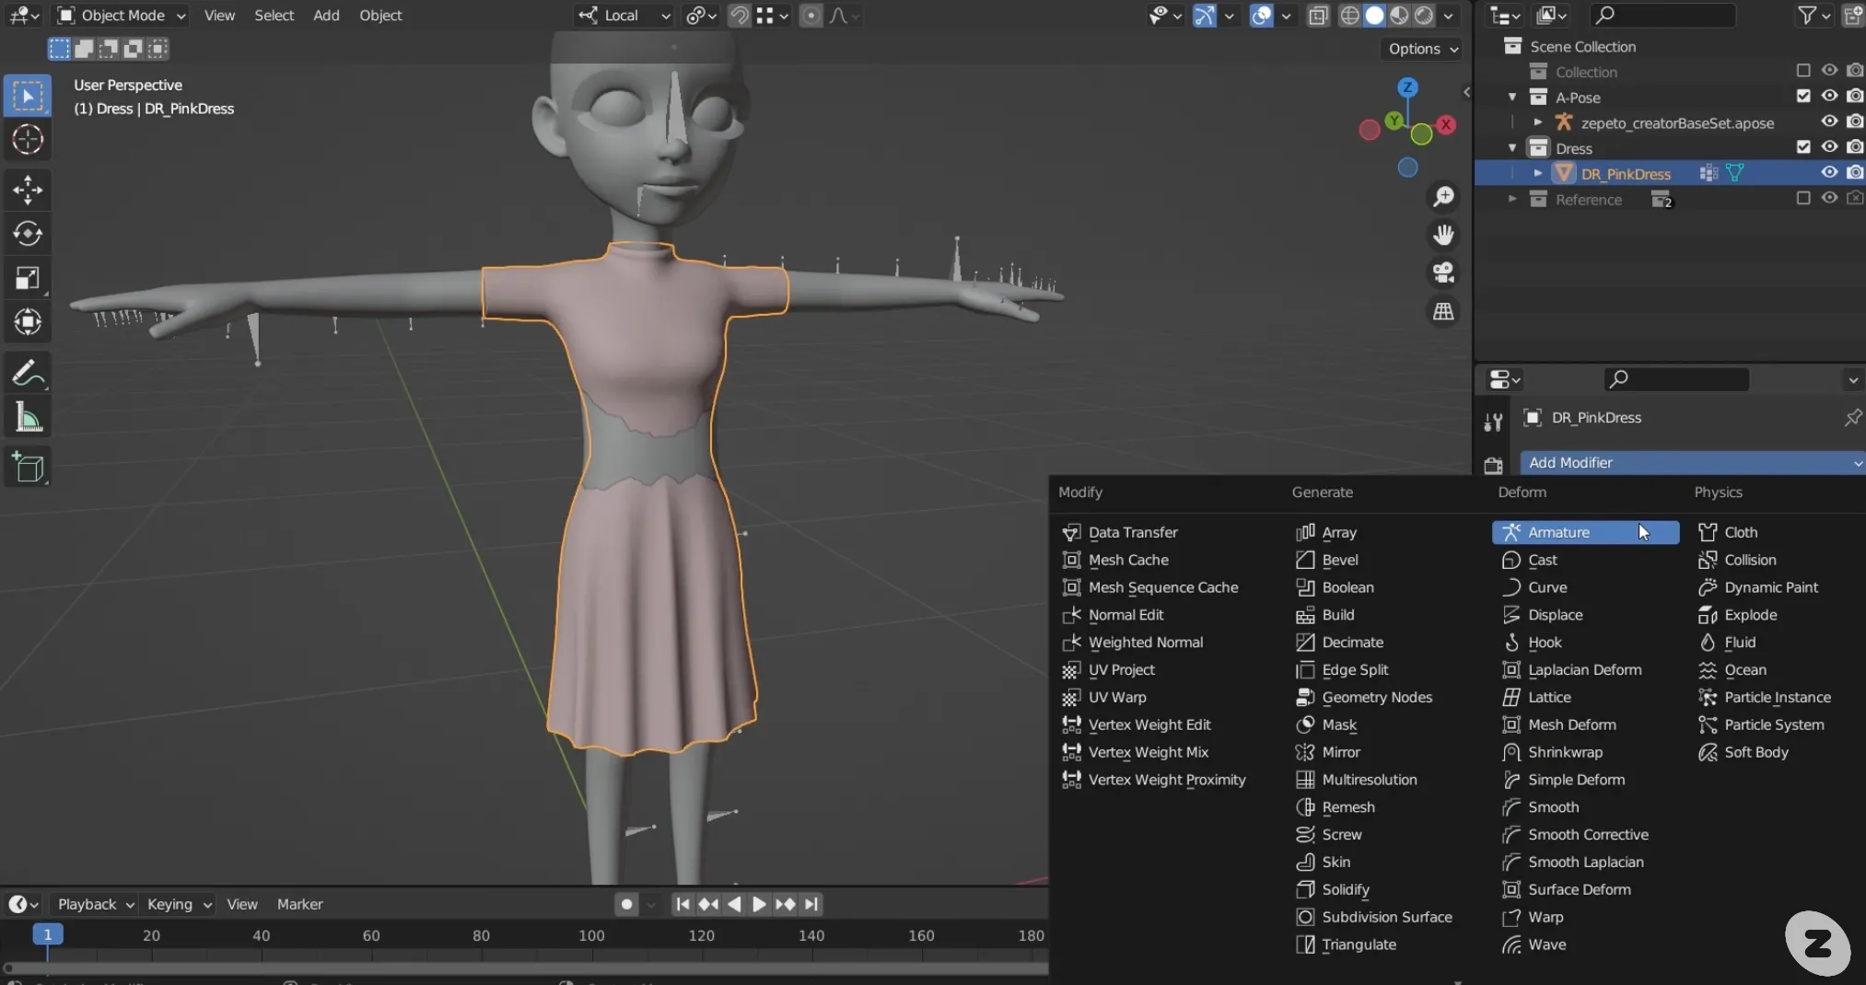This screenshot has width=1866, height=985.
Task: Select the Transform tool
Action: coord(28,322)
